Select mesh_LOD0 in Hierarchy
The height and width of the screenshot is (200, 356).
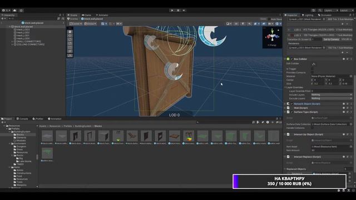point(22,38)
